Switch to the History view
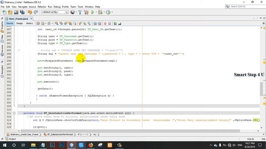 click(30, 23)
